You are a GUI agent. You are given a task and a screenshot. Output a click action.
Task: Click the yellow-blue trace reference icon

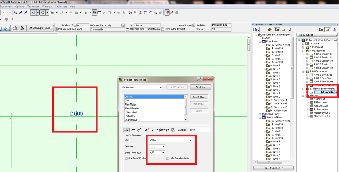pos(76,13)
